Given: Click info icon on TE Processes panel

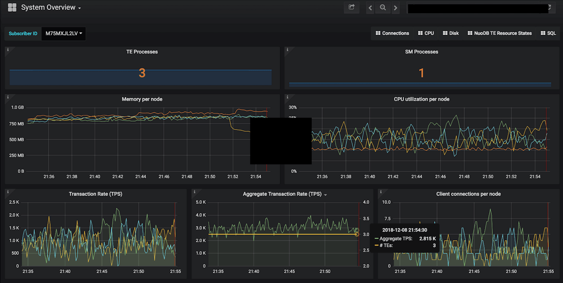Looking at the screenshot, I should click(x=8, y=50).
